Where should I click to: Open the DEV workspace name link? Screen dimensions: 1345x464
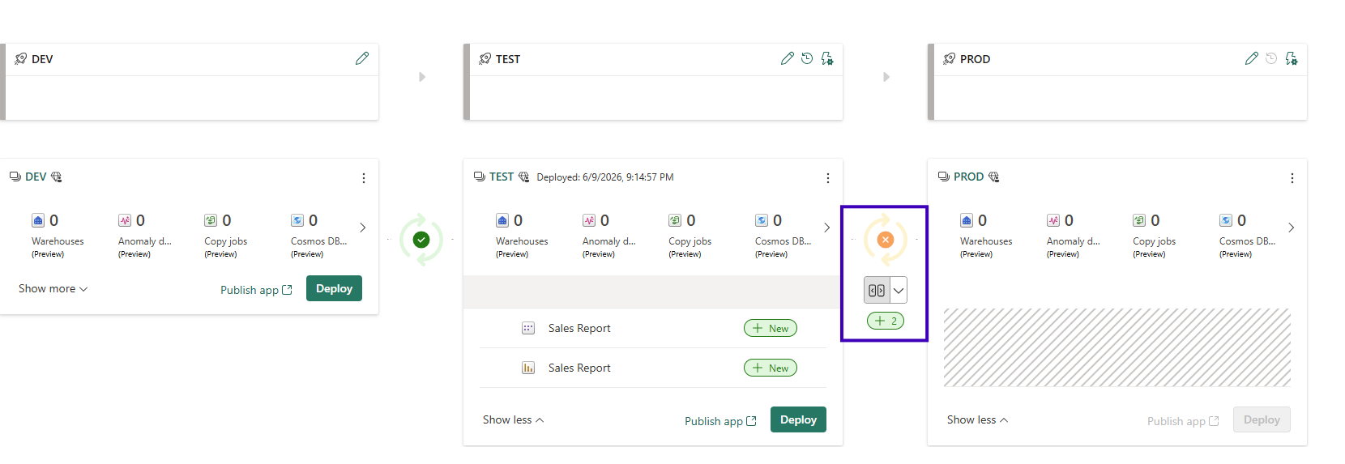36,177
